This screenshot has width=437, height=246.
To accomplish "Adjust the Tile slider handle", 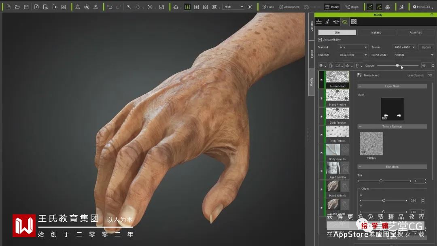I will pyautogui.click(x=381, y=181).
